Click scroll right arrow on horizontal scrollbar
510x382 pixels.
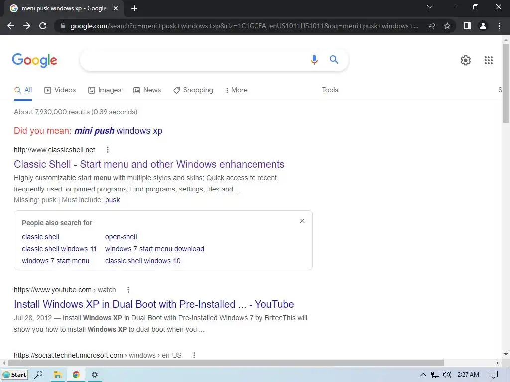(498, 363)
